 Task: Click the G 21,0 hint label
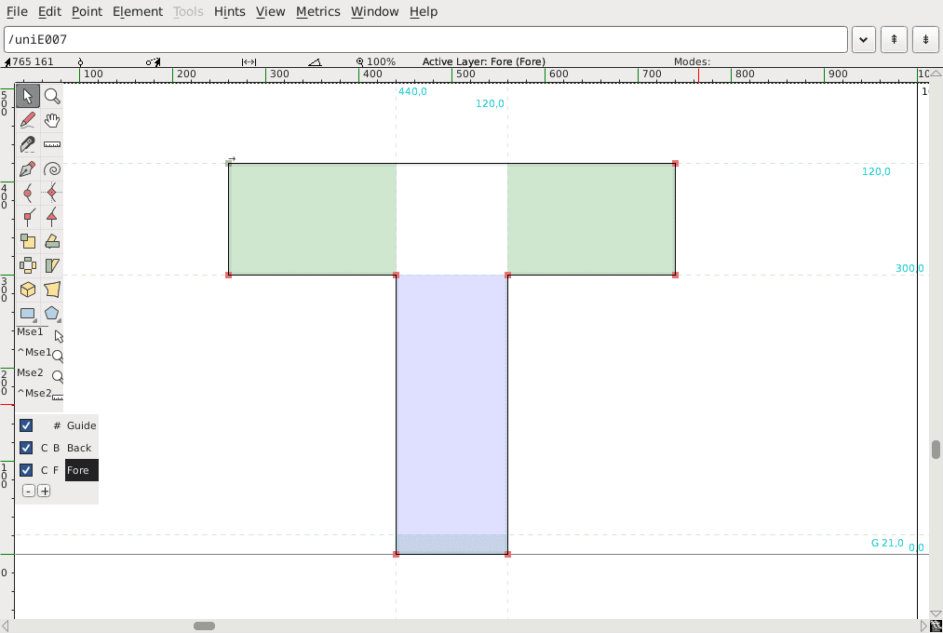(x=887, y=543)
